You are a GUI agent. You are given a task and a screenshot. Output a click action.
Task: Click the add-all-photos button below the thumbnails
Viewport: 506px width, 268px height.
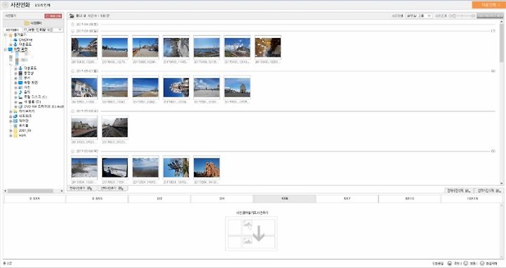[82, 188]
